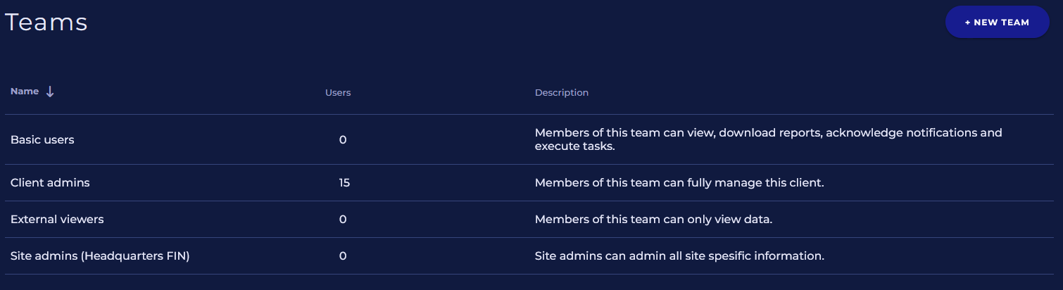Click the Site admins description text
Screen dimensions: 1063x290
coord(679,256)
